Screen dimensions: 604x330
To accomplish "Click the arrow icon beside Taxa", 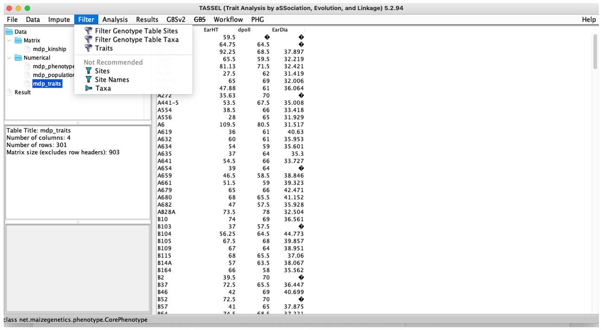I will [89, 88].
